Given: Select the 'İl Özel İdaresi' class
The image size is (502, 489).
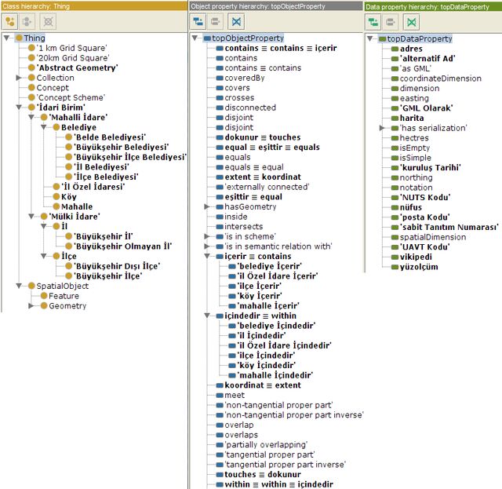Looking at the screenshot, I should pos(89,187).
